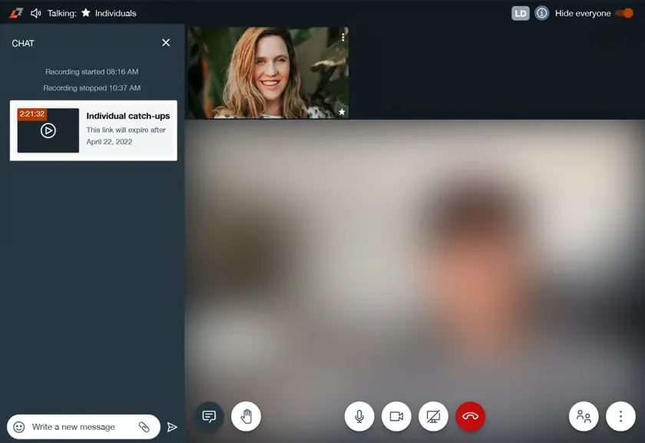Open the chat bubble icon
The width and height of the screenshot is (645, 443).
(x=209, y=416)
